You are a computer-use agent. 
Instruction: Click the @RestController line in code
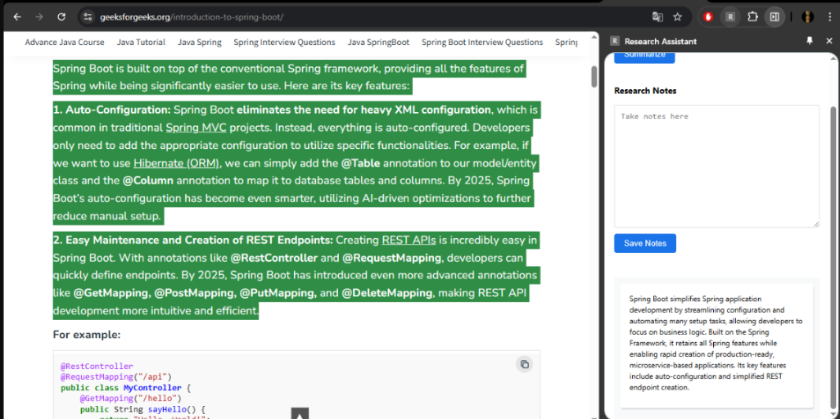pos(97,367)
